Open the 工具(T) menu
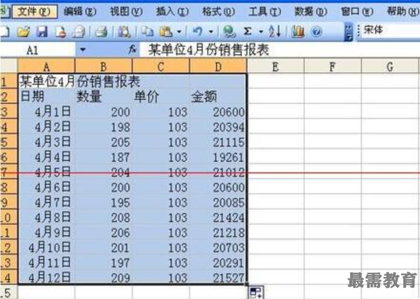Image resolution: width=420 pixels, height=299 pixels. [265, 11]
